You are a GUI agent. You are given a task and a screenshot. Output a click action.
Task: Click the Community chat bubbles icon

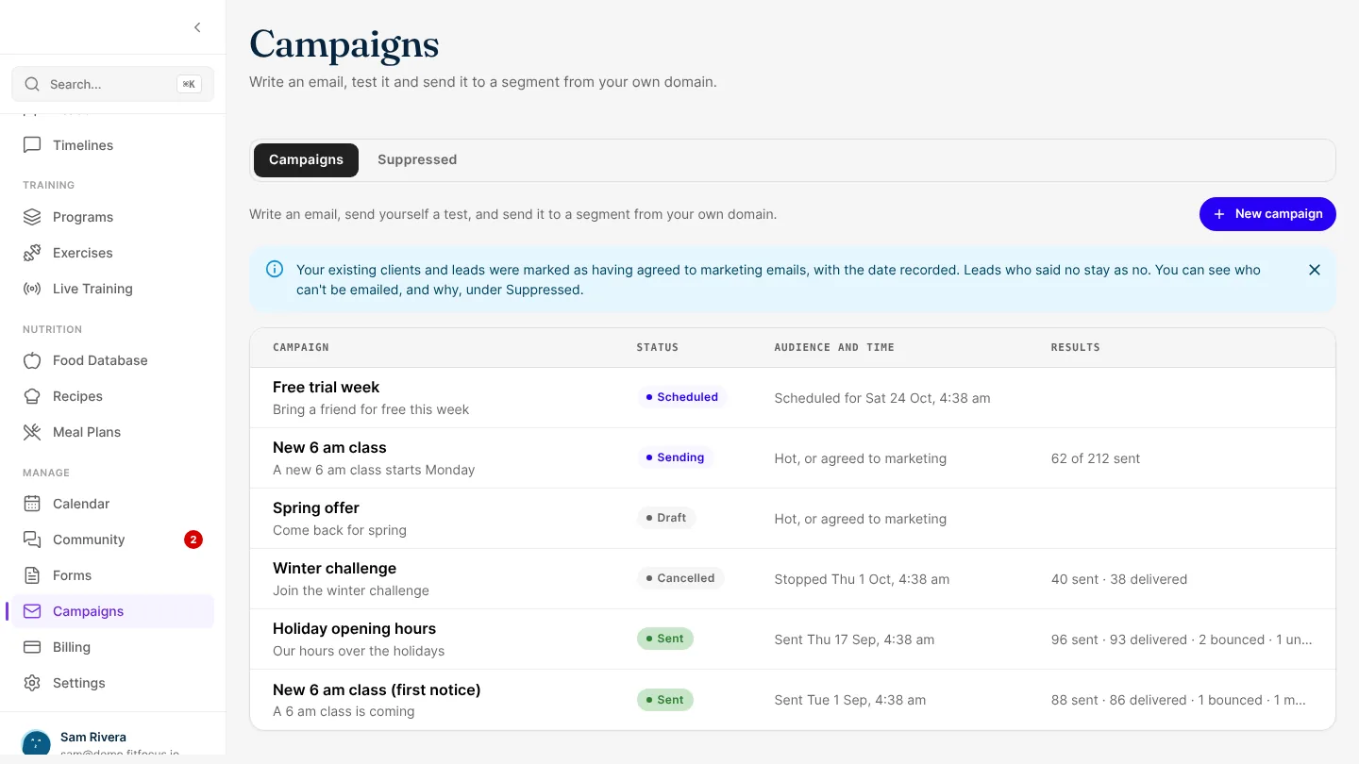(x=32, y=540)
